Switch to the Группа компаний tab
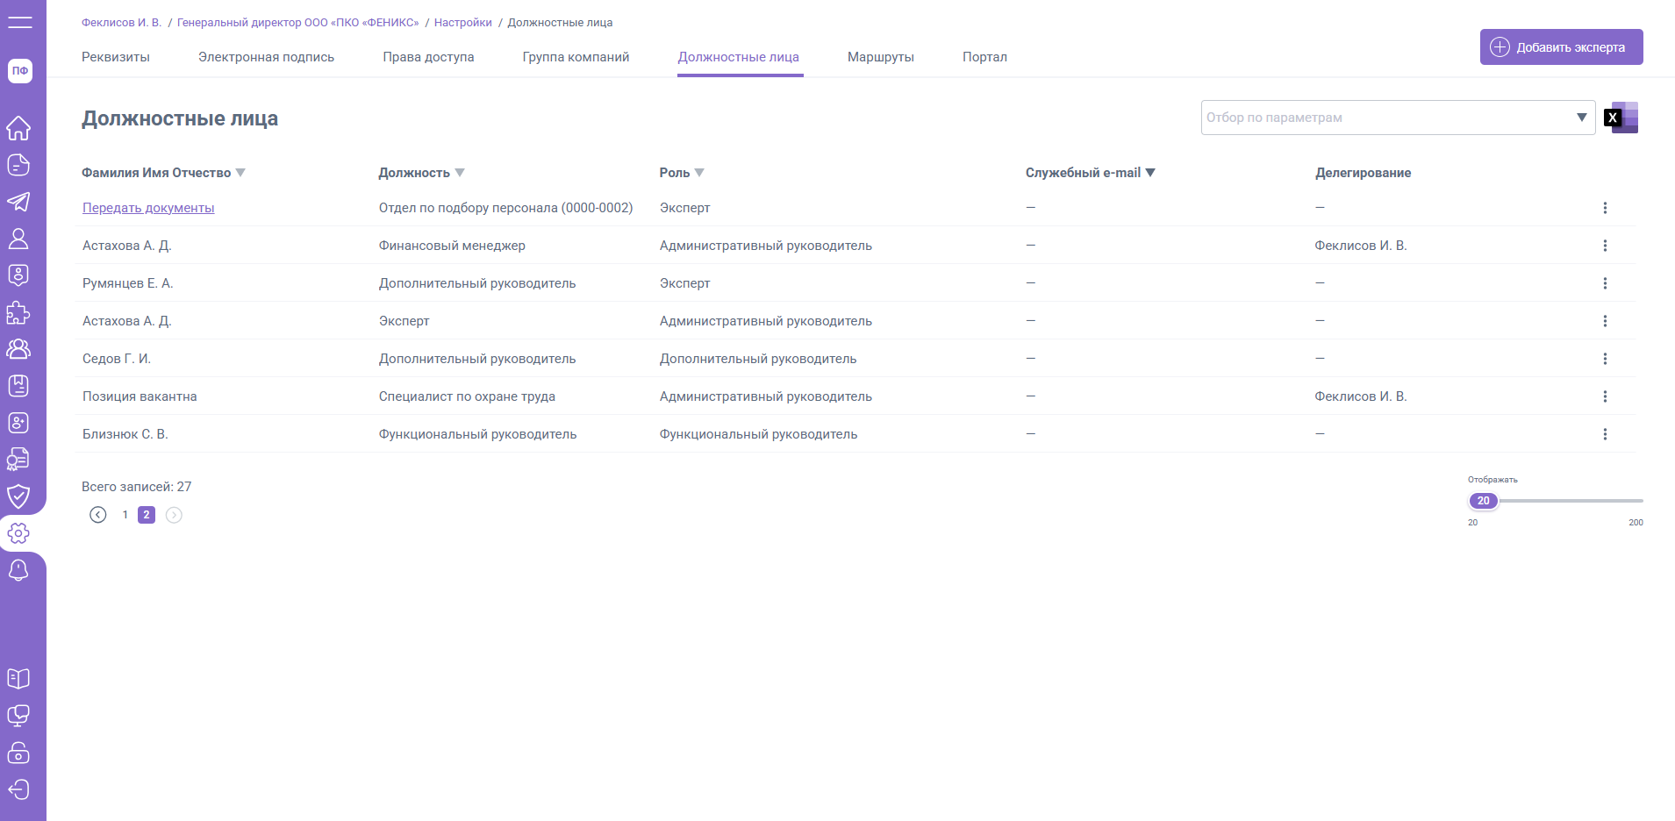 point(576,57)
